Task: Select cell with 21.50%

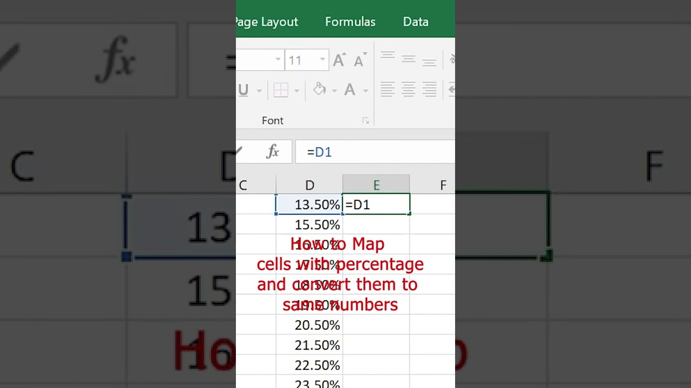Action: (x=309, y=345)
